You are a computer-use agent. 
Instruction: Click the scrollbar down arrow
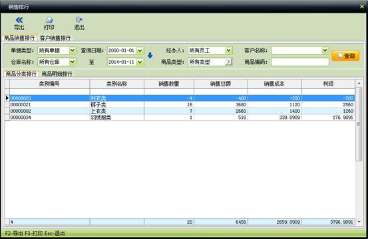359,222
